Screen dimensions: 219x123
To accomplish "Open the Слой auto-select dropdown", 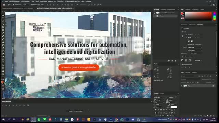I will [26, 5].
